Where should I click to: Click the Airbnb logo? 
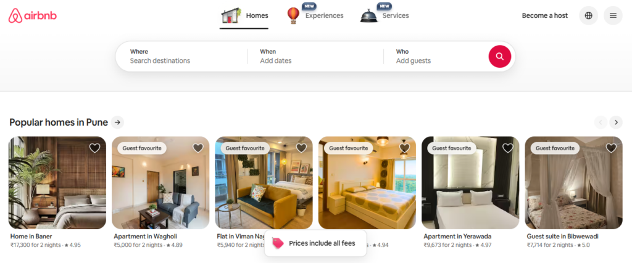click(x=33, y=15)
